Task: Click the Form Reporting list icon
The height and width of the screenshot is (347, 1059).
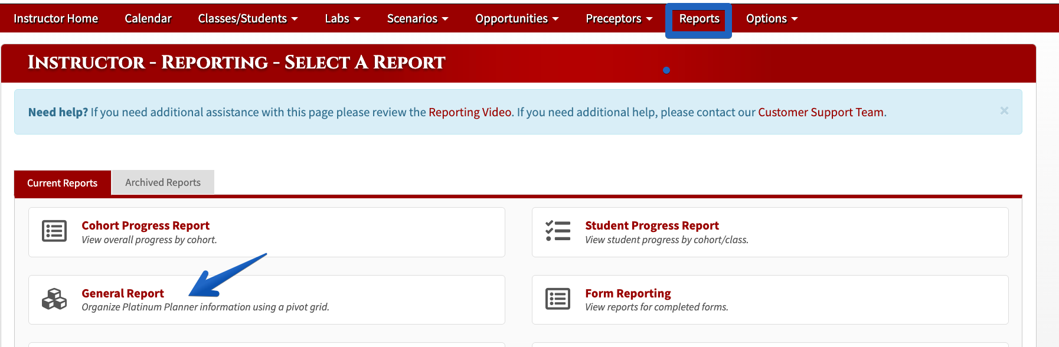Action: point(558,299)
